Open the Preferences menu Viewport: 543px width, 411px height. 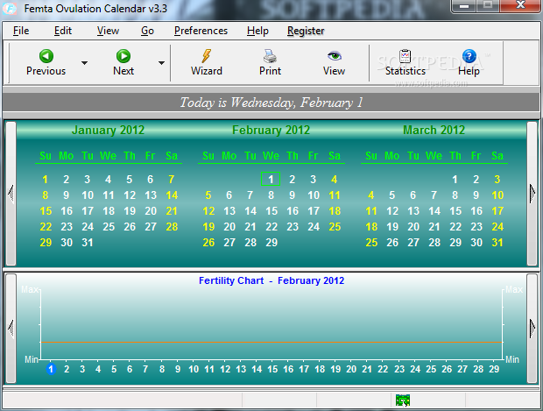click(x=201, y=31)
